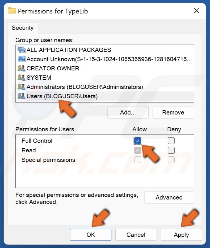
Task: Enable Full Control in the Allow column
Action: (x=137, y=141)
